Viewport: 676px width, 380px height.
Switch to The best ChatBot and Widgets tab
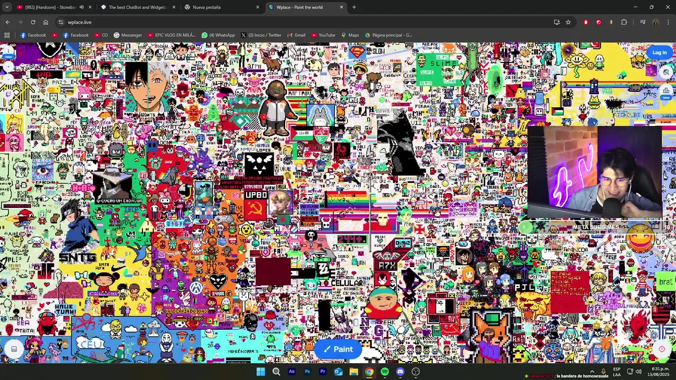(x=137, y=7)
